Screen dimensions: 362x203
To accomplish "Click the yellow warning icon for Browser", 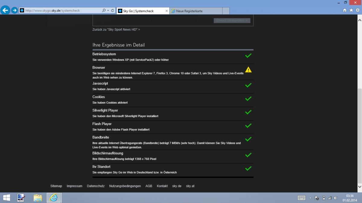I will tap(248, 70).
